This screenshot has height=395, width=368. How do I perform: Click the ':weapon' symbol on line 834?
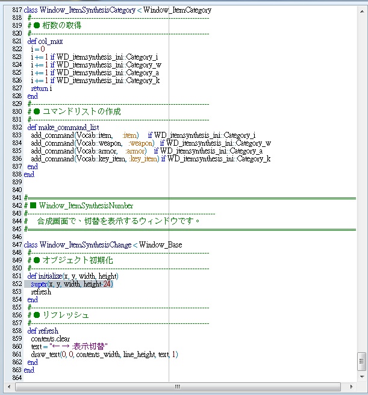[x=140, y=143]
